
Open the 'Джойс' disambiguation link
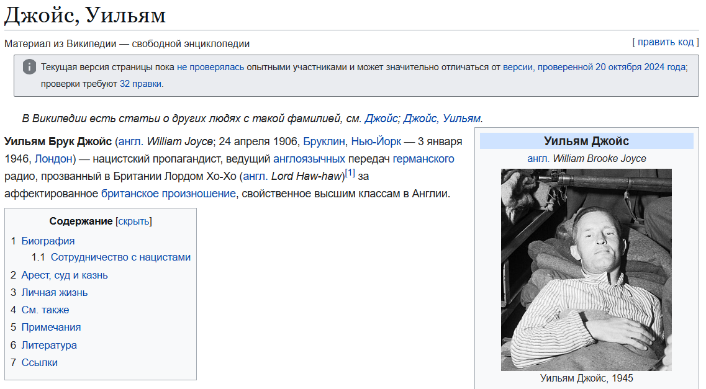pyautogui.click(x=381, y=118)
